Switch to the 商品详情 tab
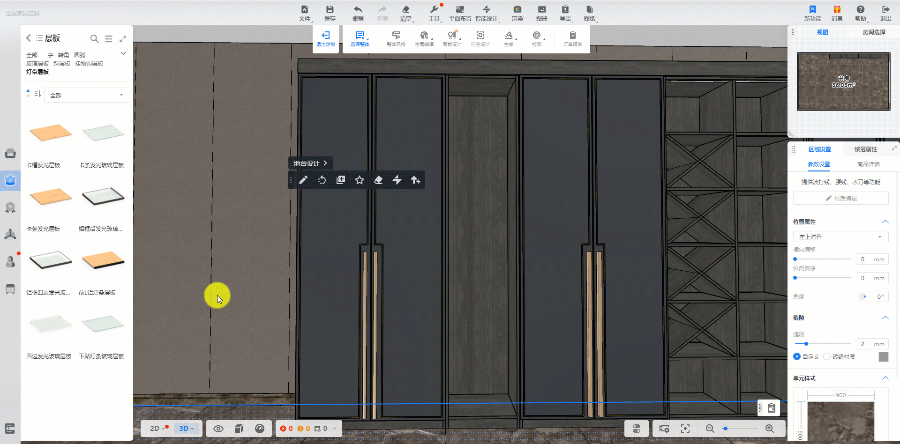The height and width of the screenshot is (444, 900). [x=868, y=164]
